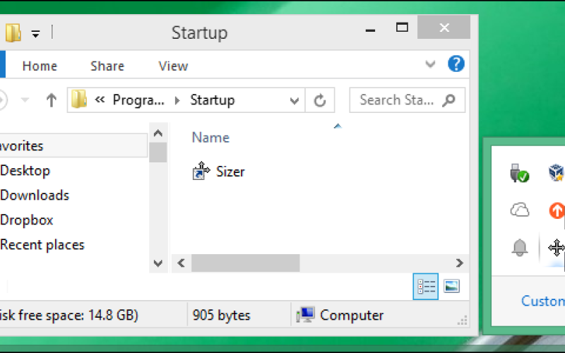Viewport: 565px width, 353px height.
Task: Click the Sizer four-arrow tray icon
Action: point(556,247)
